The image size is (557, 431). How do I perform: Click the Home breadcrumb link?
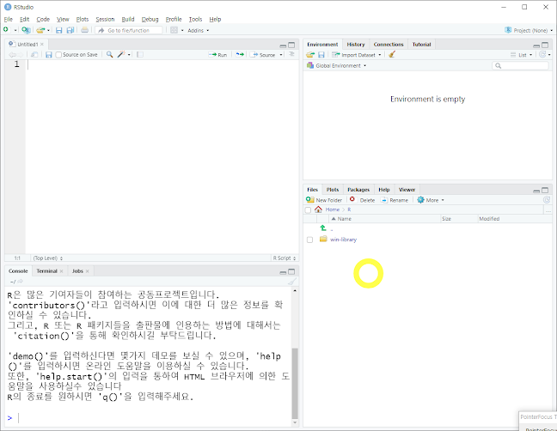click(x=333, y=209)
